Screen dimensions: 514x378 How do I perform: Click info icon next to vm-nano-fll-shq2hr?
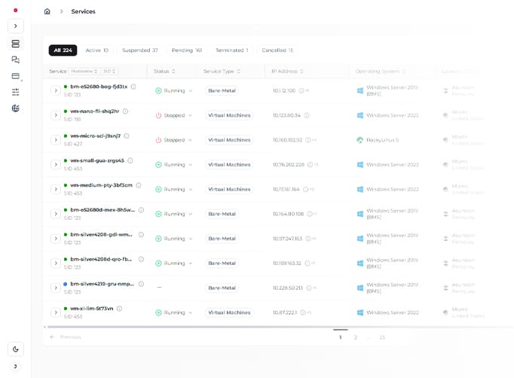125,111
